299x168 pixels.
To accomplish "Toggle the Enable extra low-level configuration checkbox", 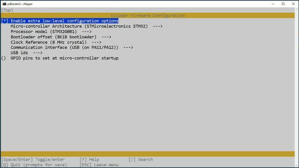I will [x=5, y=21].
